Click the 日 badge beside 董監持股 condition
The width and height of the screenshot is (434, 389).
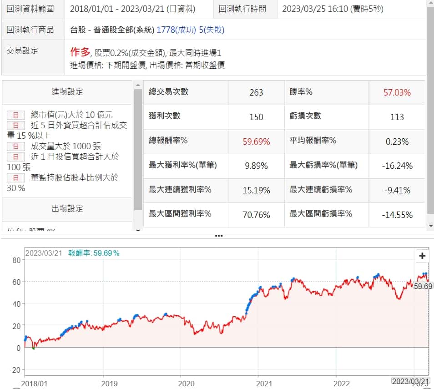point(16,178)
